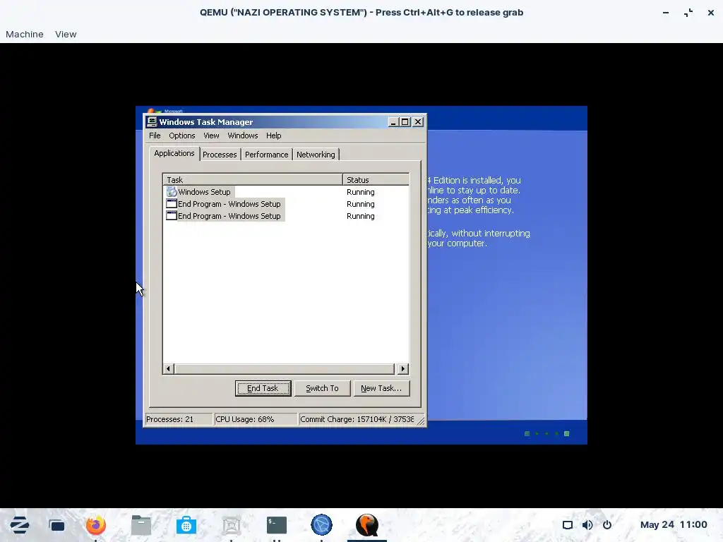Click the Task Manager title bar icon

[152, 121]
